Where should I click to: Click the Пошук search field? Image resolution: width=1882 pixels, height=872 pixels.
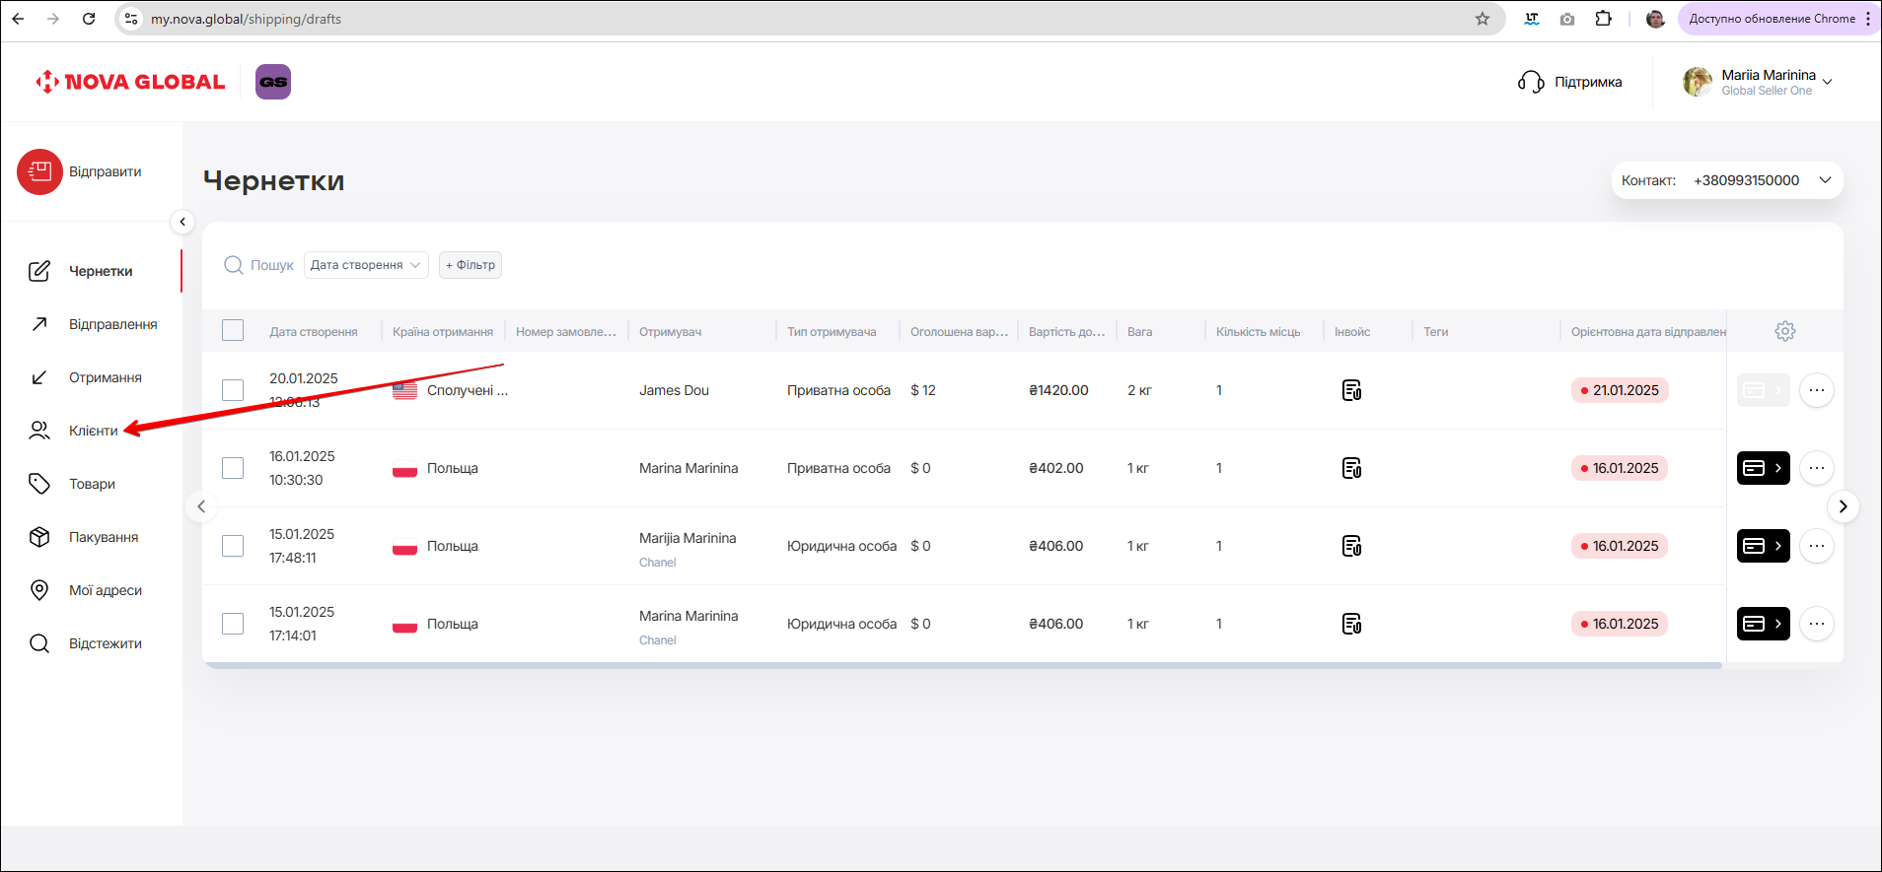click(270, 265)
